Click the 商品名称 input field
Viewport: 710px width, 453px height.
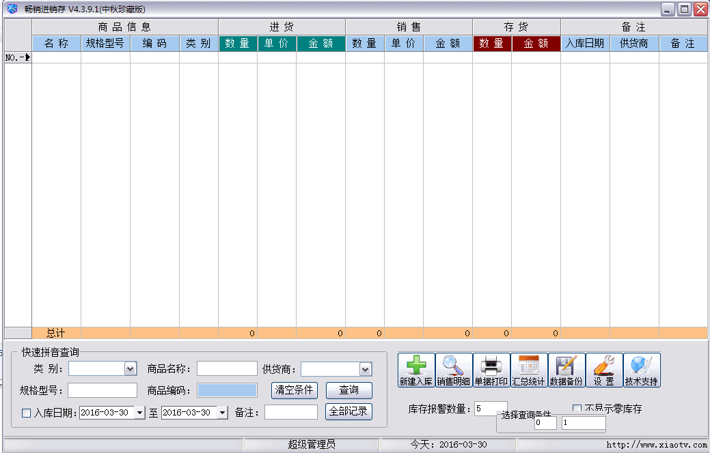point(227,369)
